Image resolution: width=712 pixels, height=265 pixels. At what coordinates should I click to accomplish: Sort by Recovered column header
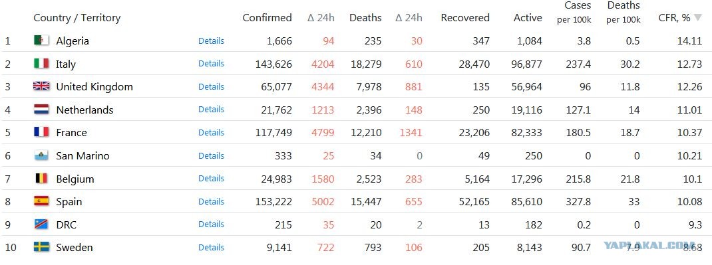click(465, 18)
